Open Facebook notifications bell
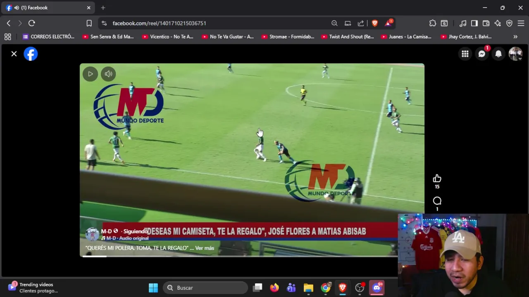Screen dimensions: 529x297 498,54
